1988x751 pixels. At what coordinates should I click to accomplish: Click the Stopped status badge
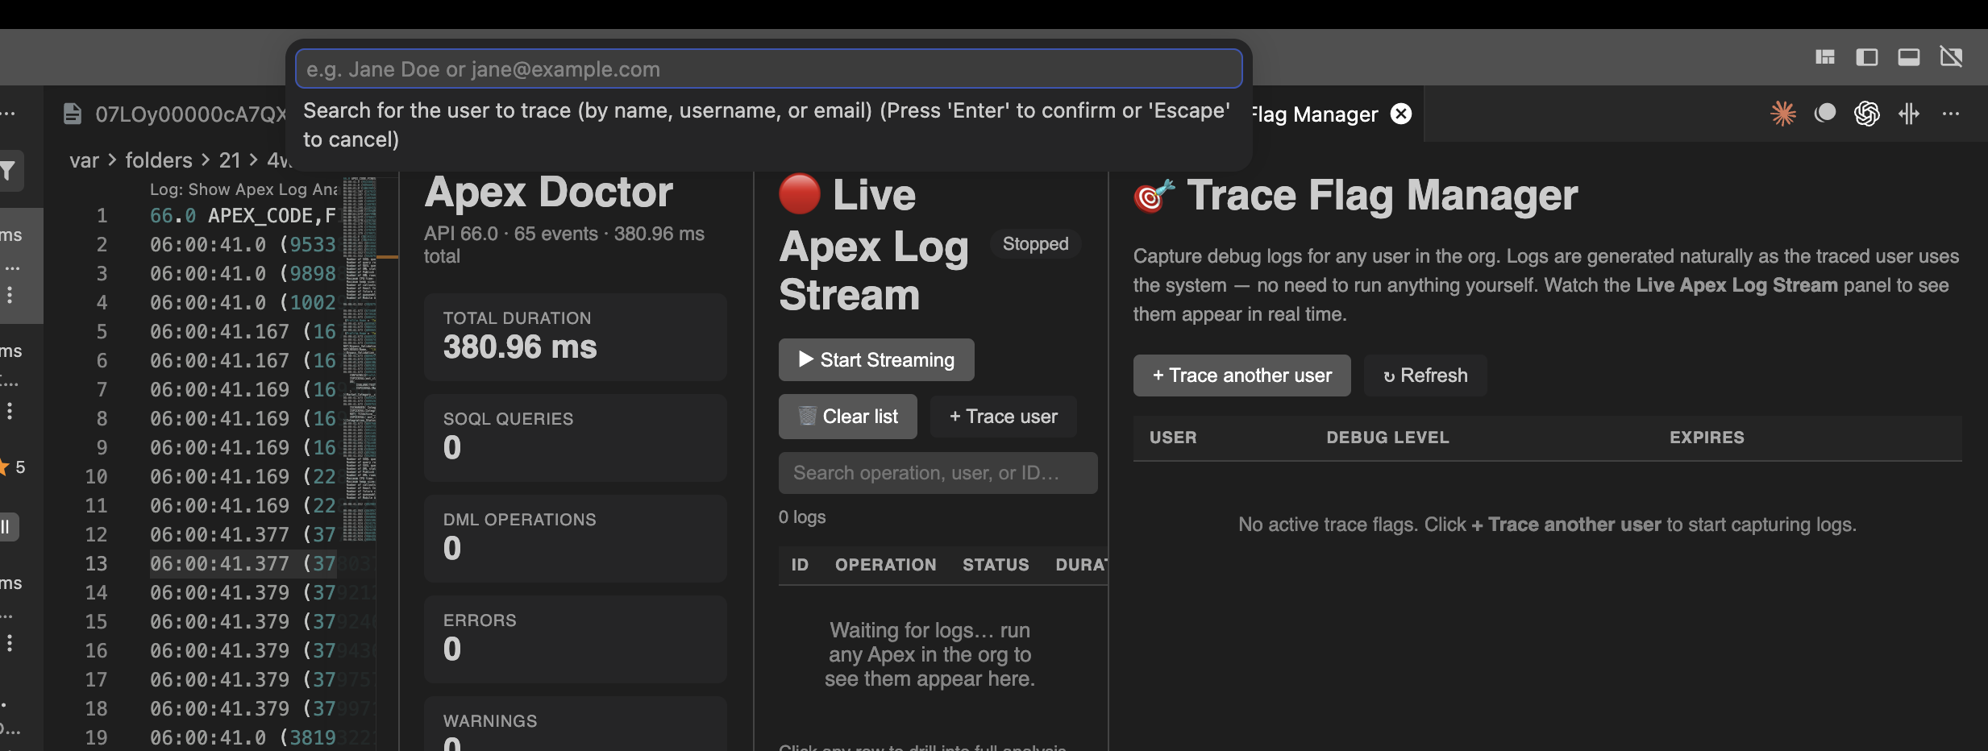1035,244
